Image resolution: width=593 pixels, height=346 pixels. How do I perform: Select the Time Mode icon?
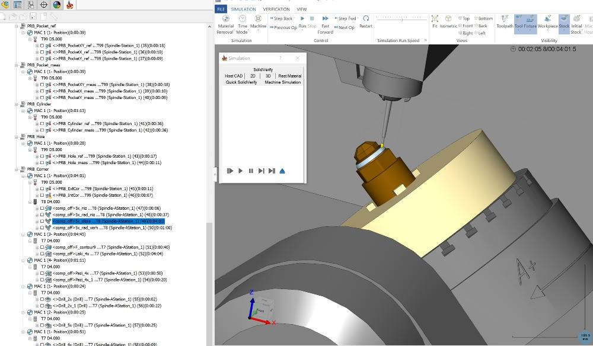[x=243, y=18]
